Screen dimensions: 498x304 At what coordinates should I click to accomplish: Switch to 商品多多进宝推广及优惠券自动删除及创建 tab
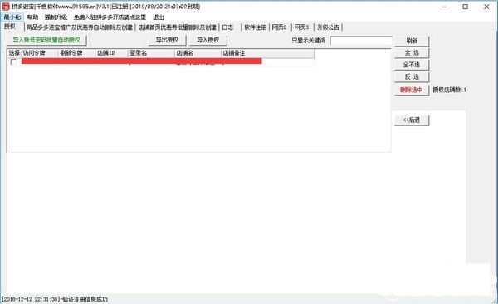tap(80, 27)
